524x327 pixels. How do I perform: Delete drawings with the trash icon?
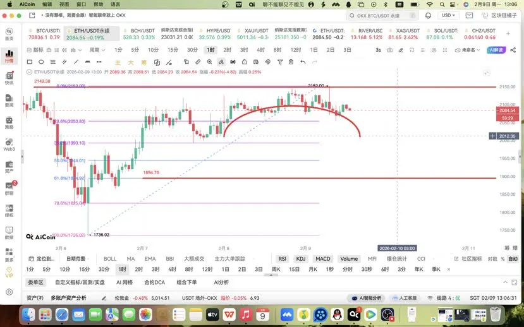[x=291, y=62]
